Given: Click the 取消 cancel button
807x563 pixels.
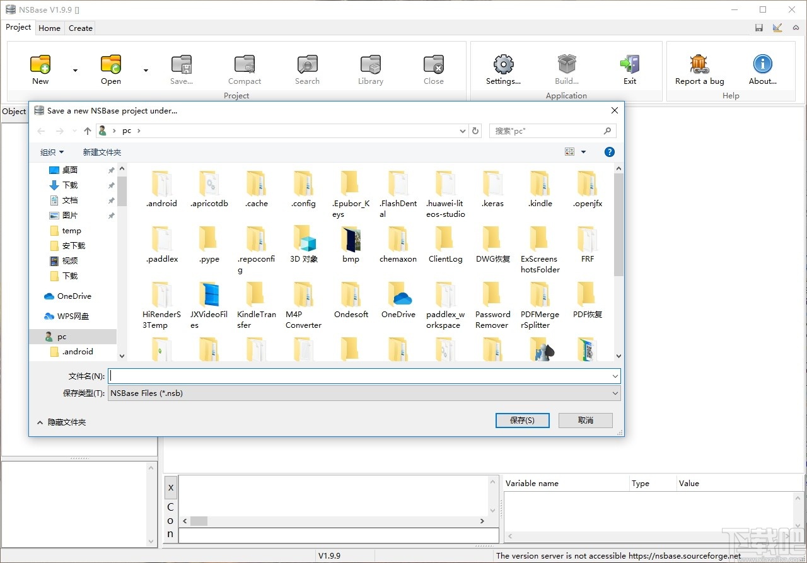Looking at the screenshot, I should click(586, 421).
